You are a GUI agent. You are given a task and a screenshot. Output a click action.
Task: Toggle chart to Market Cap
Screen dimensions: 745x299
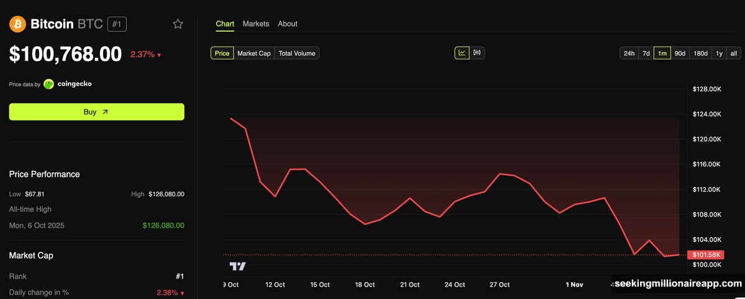coord(254,53)
